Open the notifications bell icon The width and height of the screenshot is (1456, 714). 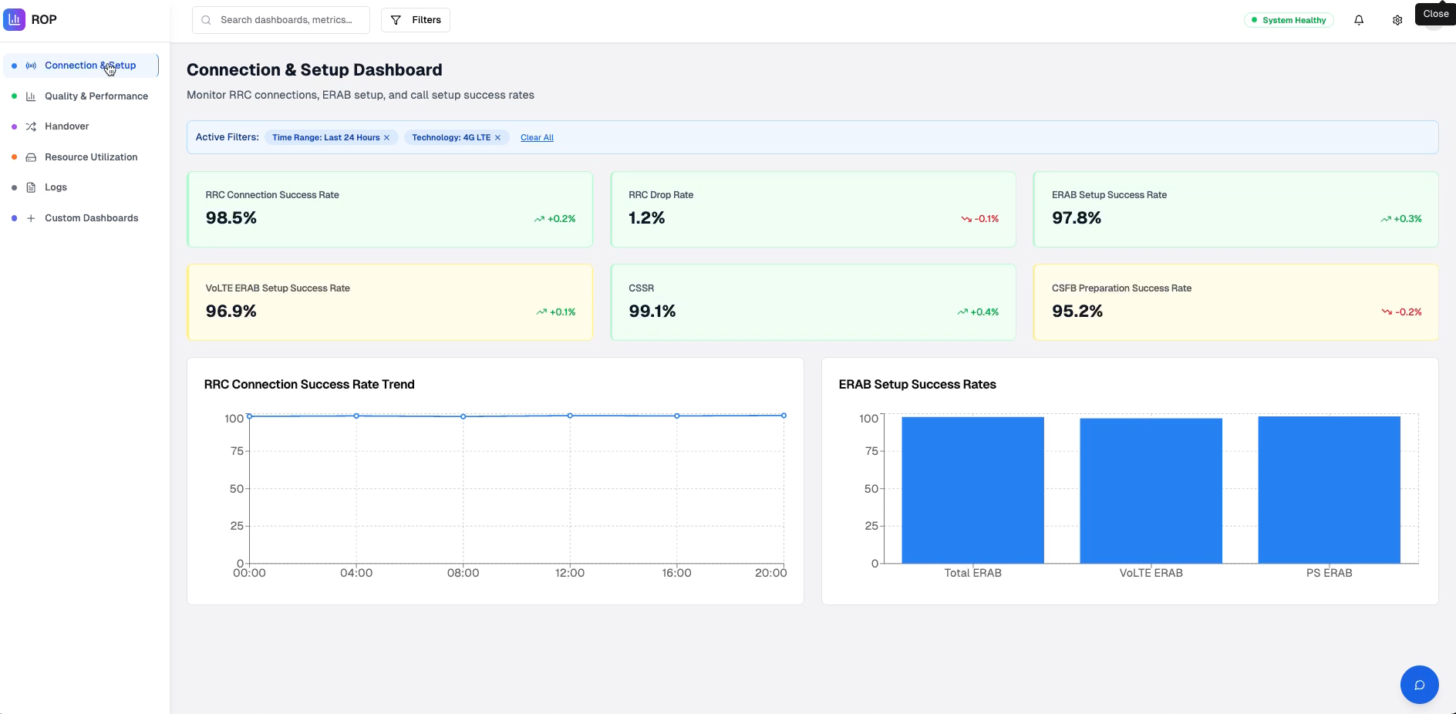[x=1358, y=20]
